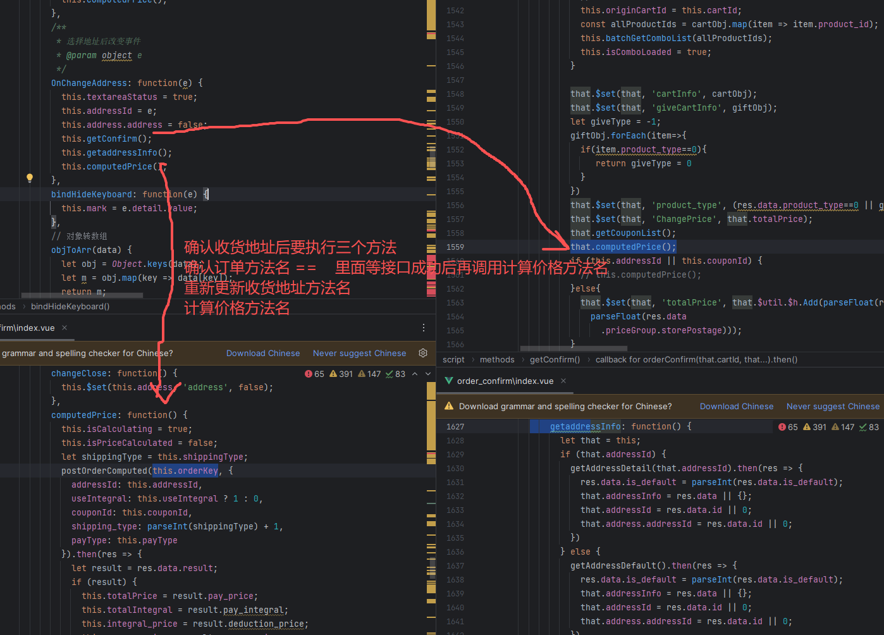Click Download Chinese in the order_confirm banner
This screenshot has height=635, width=884.
click(737, 407)
